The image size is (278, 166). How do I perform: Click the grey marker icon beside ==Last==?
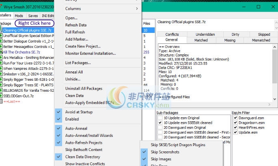click(1, 101)
